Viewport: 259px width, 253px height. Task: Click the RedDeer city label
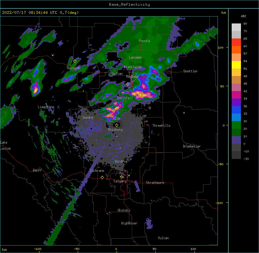(x=133, y=77)
